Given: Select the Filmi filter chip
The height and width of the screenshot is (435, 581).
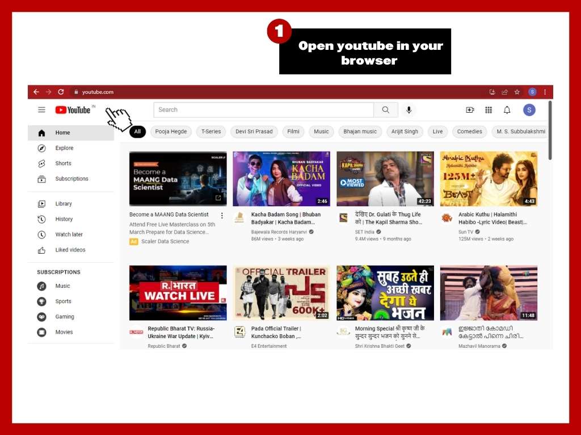Looking at the screenshot, I should point(293,131).
